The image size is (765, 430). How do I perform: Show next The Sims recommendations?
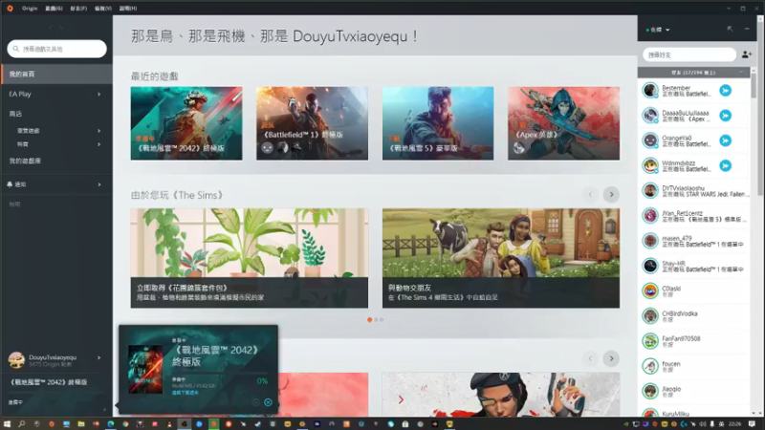click(611, 195)
